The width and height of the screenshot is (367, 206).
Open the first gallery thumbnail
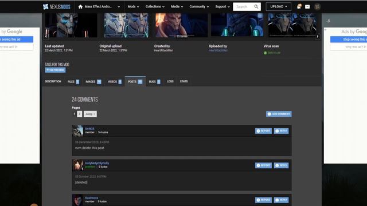tap(71, 25)
